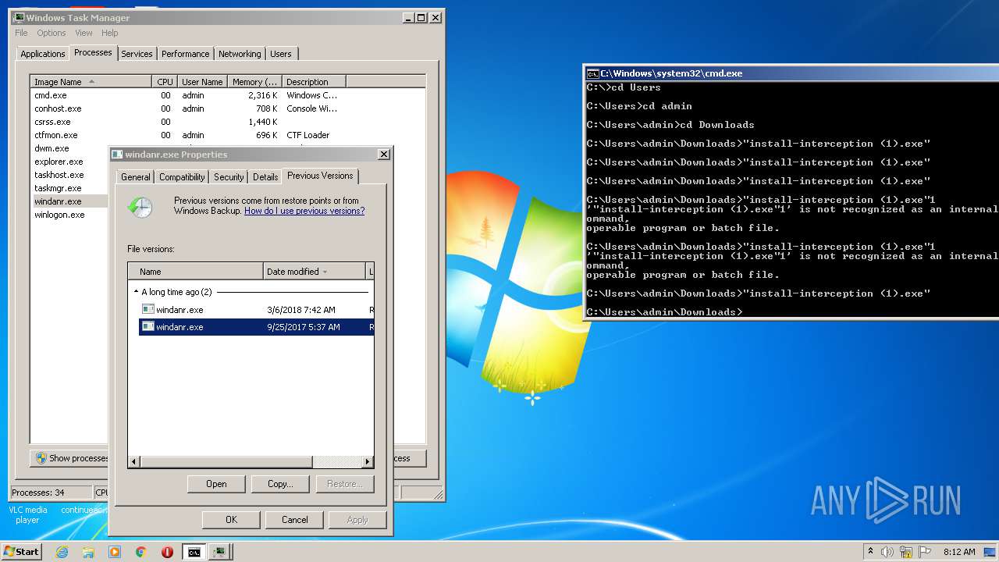Select windanr.exe version dated 9/25/2017
The height and width of the screenshot is (562, 999).
pos(256,327)
